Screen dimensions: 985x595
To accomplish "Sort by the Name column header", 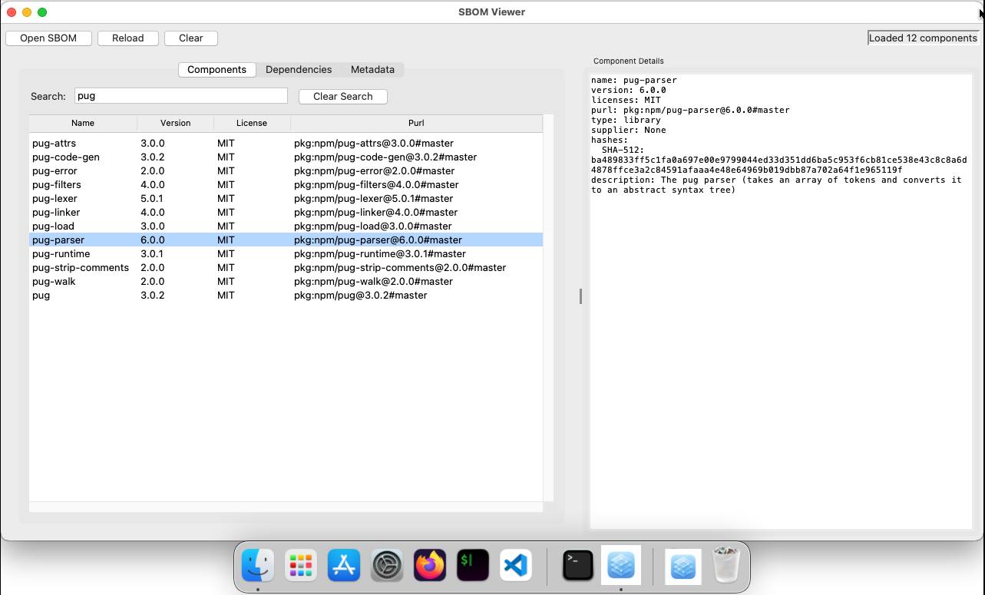I will 83,123.
